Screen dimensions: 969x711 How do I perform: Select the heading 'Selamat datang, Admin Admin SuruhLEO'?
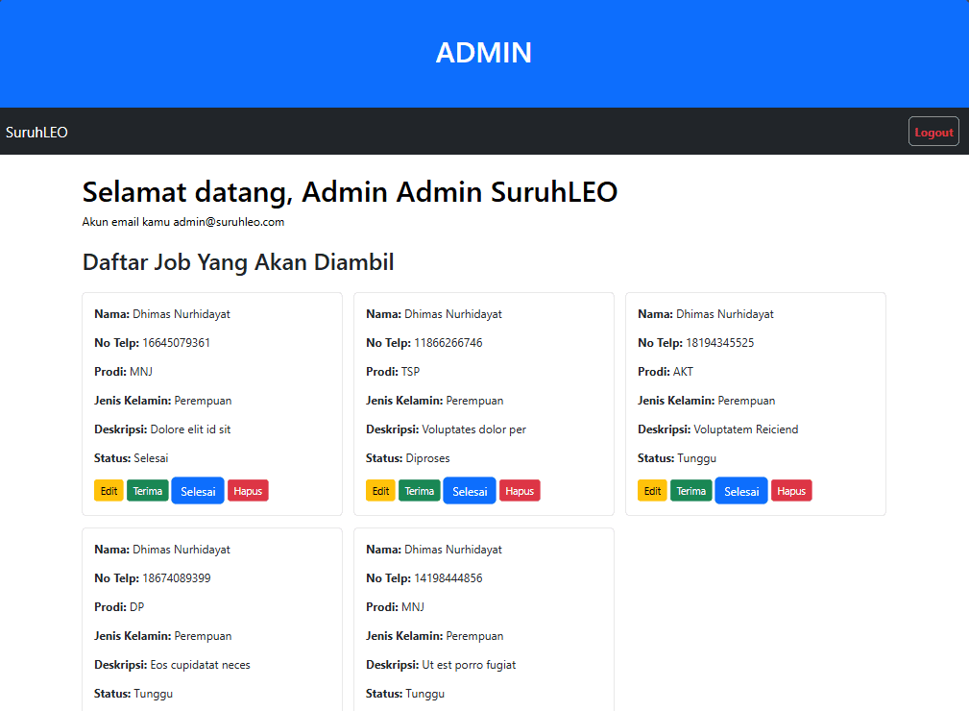350,191
